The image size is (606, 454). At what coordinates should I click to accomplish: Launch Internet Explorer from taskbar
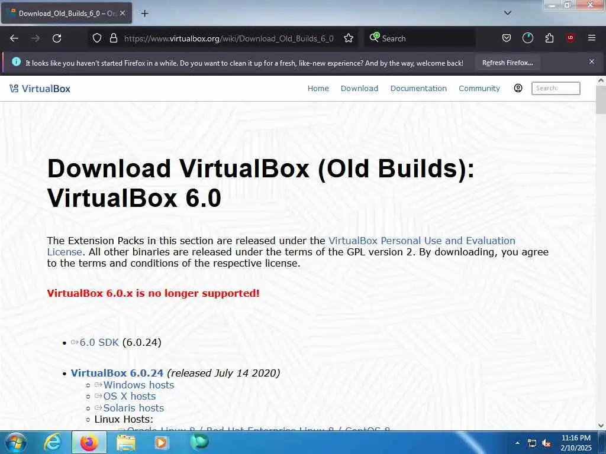coord(53,442)
